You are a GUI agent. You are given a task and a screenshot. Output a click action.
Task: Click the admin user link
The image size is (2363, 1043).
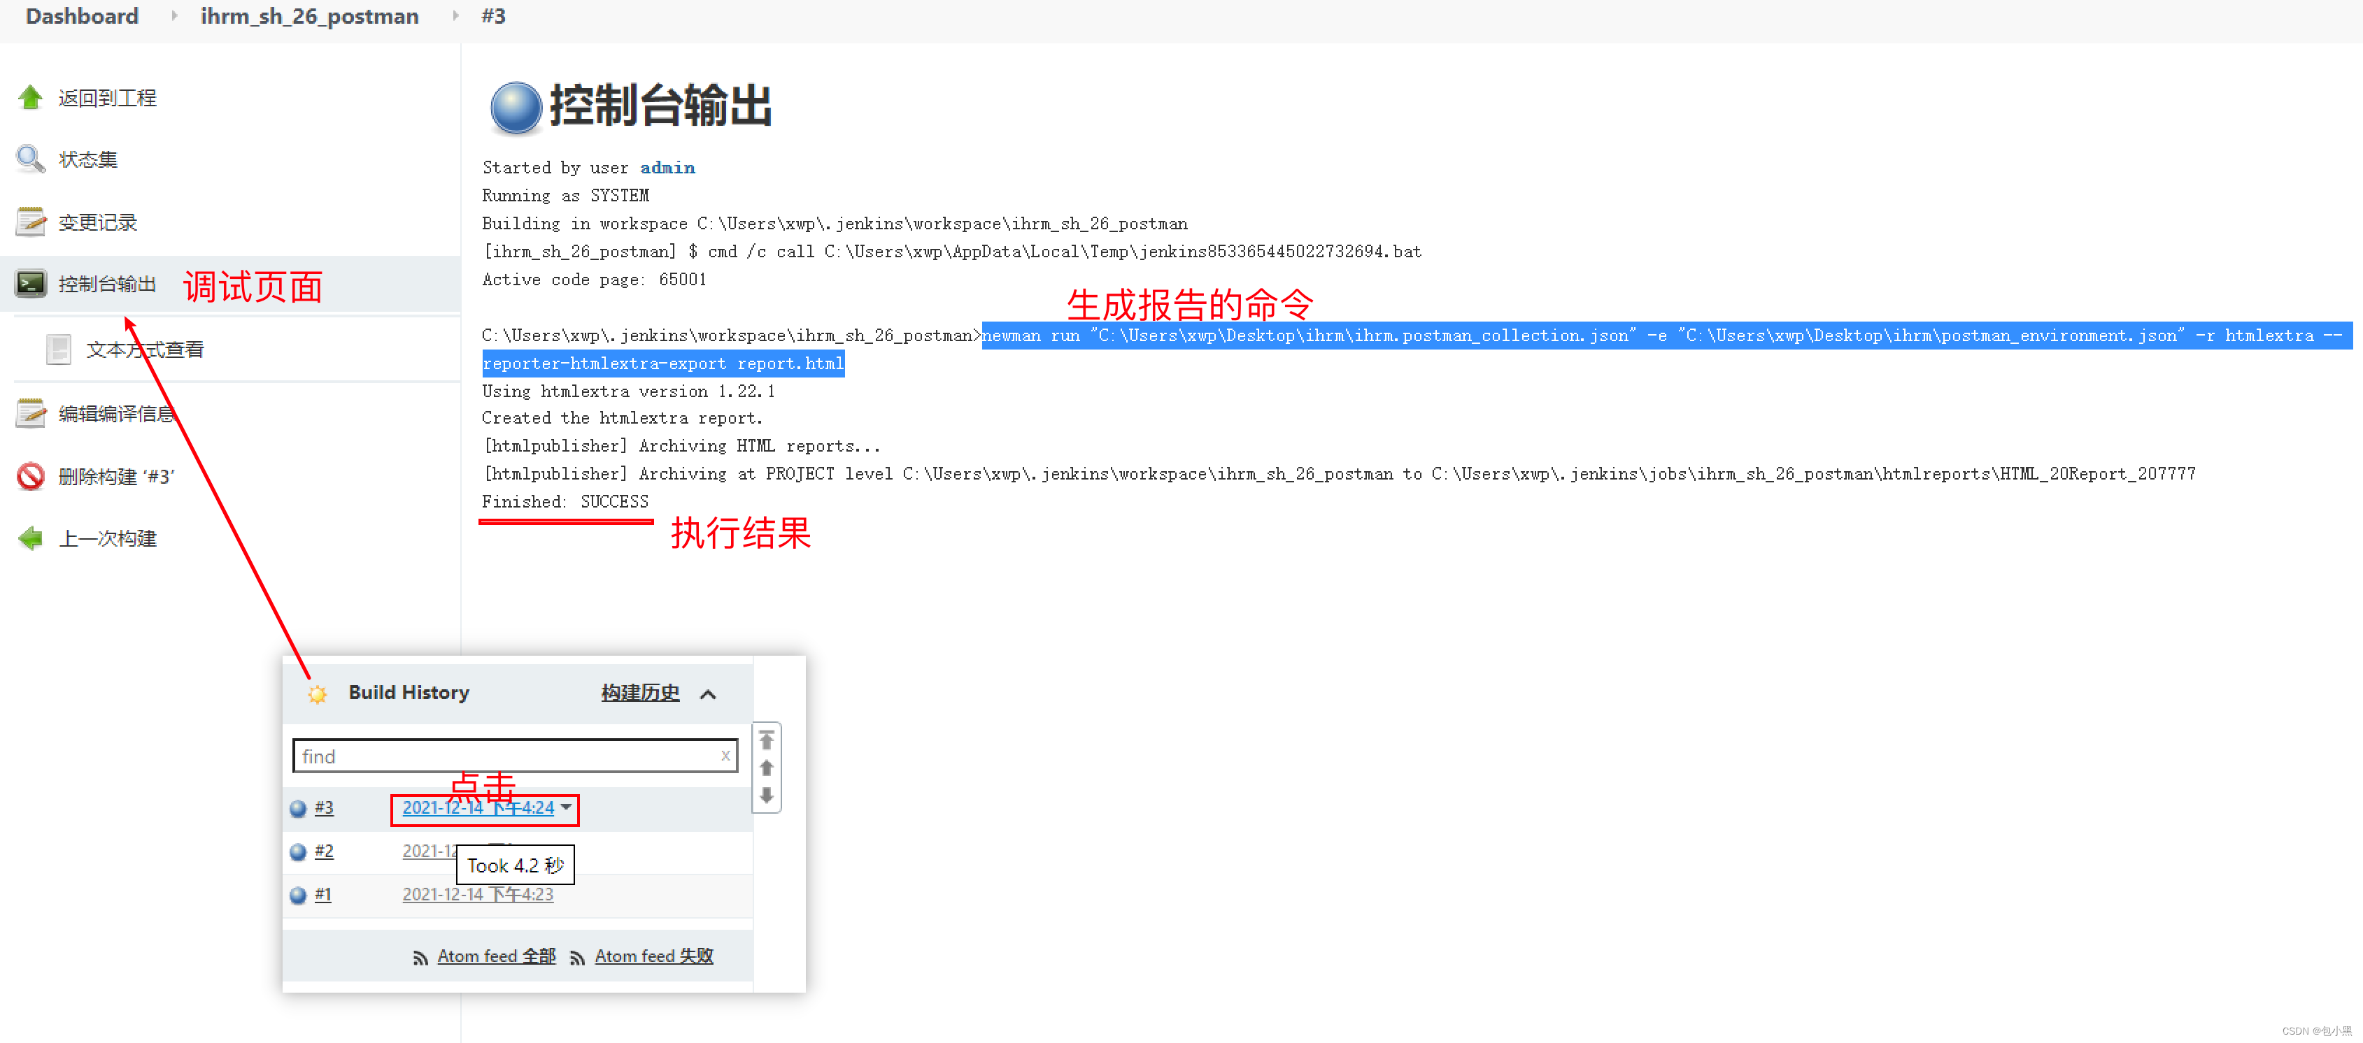[x=667, y=168]
